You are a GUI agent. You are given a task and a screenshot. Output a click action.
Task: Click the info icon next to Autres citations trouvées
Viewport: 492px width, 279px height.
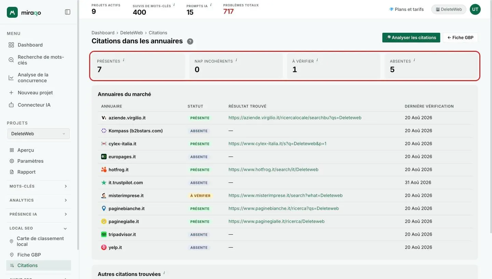tap(164, 273)
